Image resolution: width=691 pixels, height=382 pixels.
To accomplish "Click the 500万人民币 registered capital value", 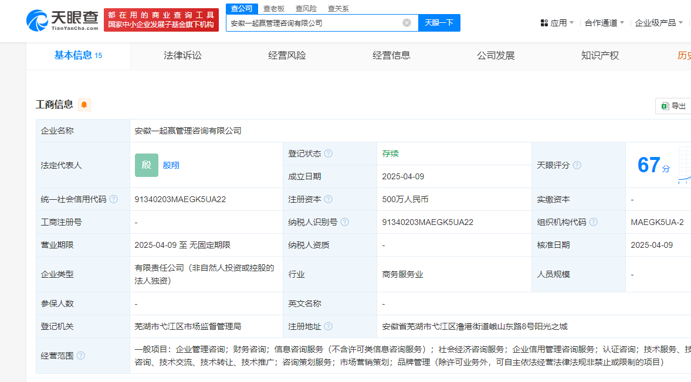I will tap(405, 199).
